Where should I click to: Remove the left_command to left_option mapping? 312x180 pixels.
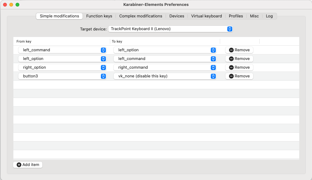pos(239,50)
